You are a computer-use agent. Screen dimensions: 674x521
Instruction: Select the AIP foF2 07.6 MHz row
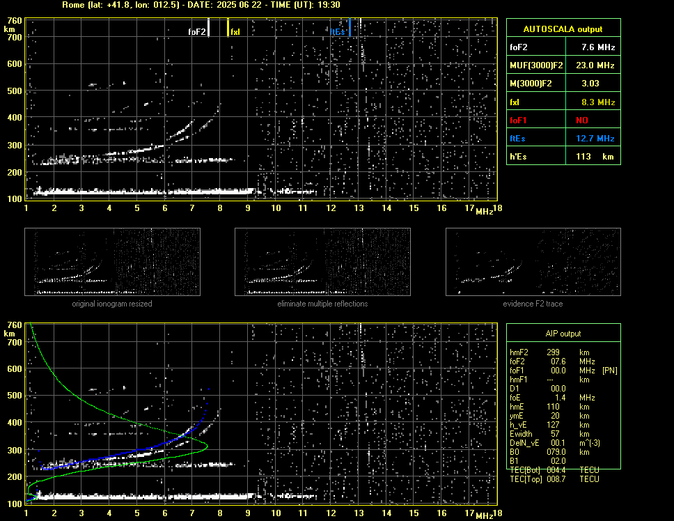click(x=552, y=361)
